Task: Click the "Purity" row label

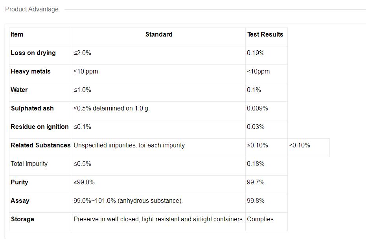Action: click(20, 182)
